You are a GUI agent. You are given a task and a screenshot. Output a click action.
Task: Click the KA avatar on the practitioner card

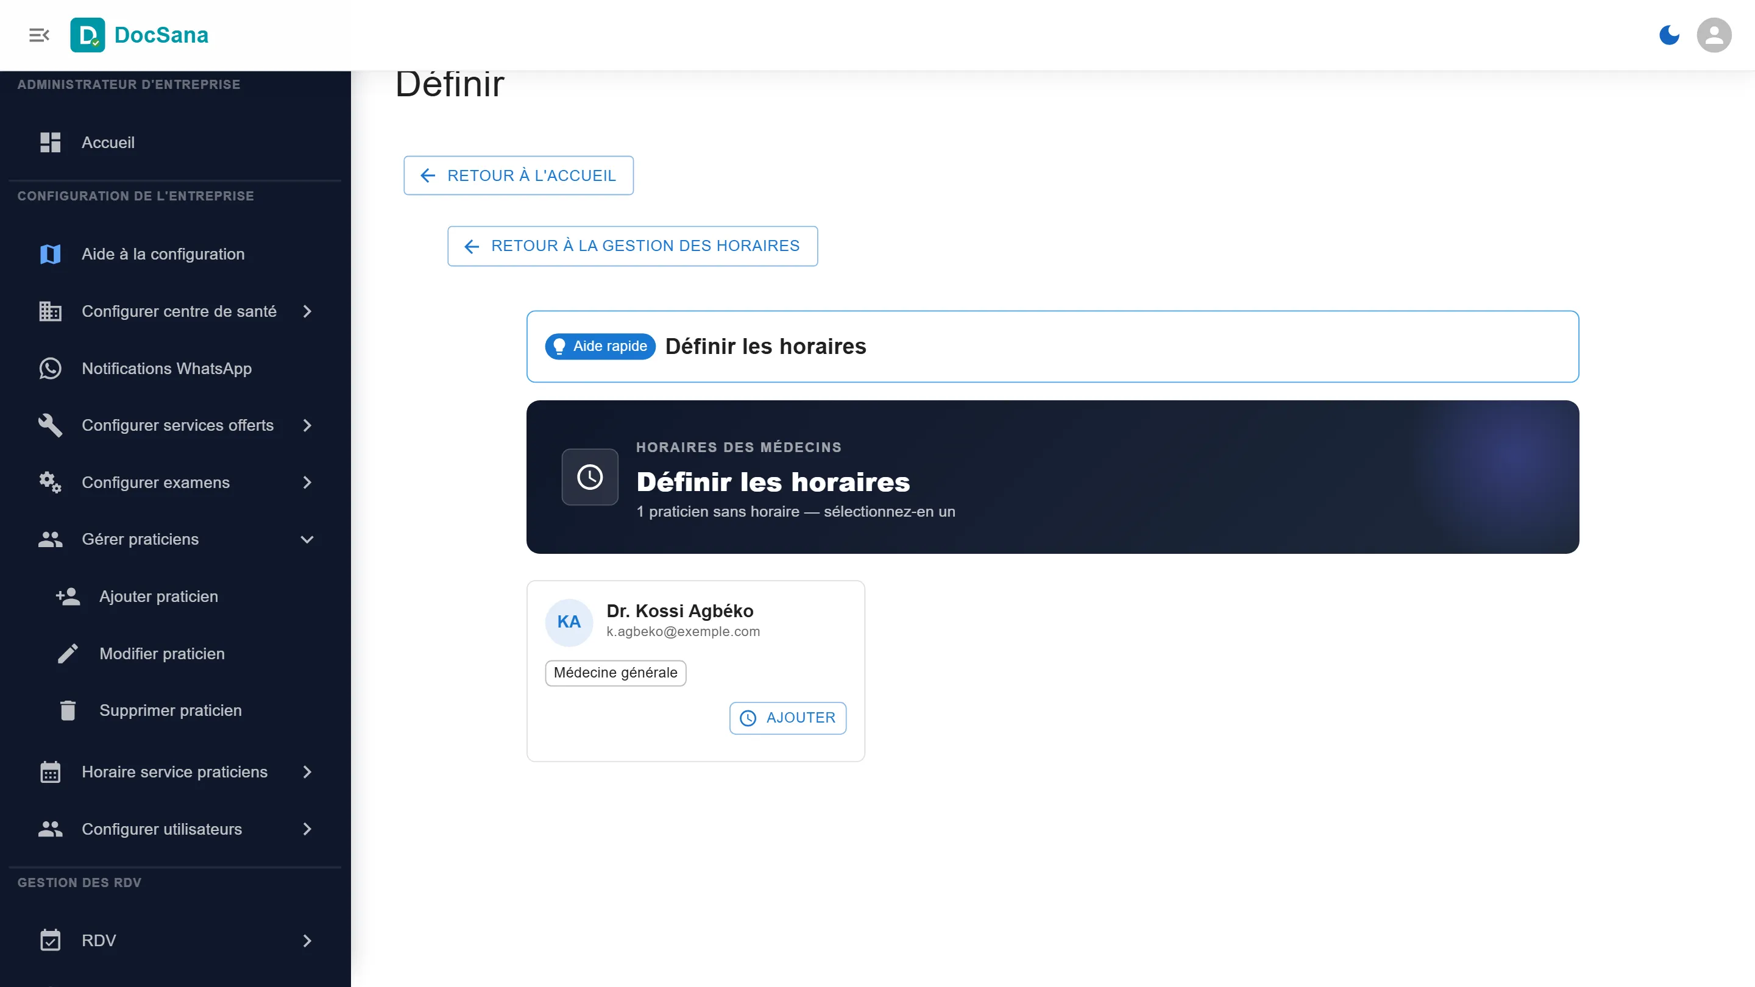coord(569,622)
